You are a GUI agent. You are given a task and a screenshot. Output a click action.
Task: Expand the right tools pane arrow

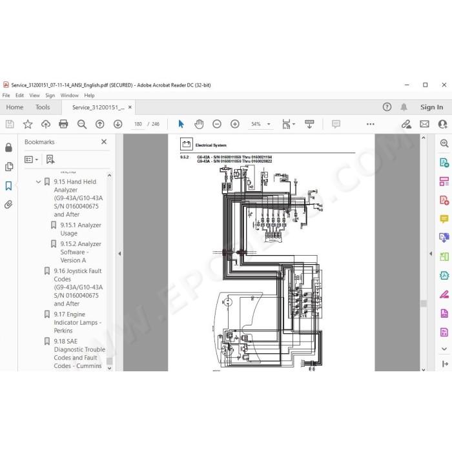(x=431, y=254)
